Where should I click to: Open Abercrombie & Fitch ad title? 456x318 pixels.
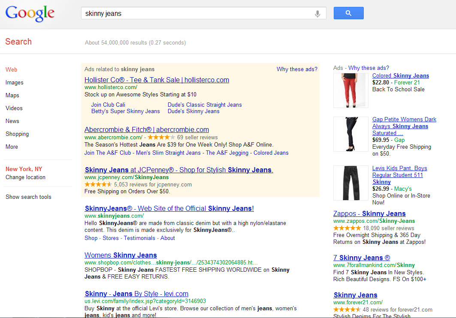pos(147,129)
